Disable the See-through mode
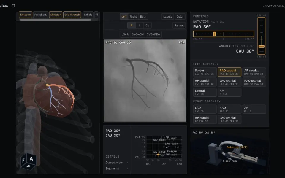 click(72, 15)
